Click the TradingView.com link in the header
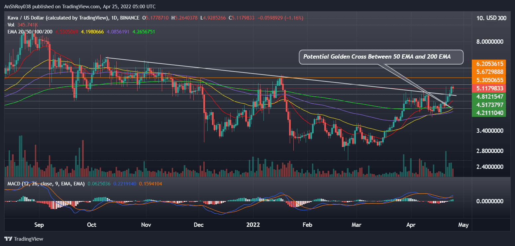515x246 pixels. coord(81,6)
